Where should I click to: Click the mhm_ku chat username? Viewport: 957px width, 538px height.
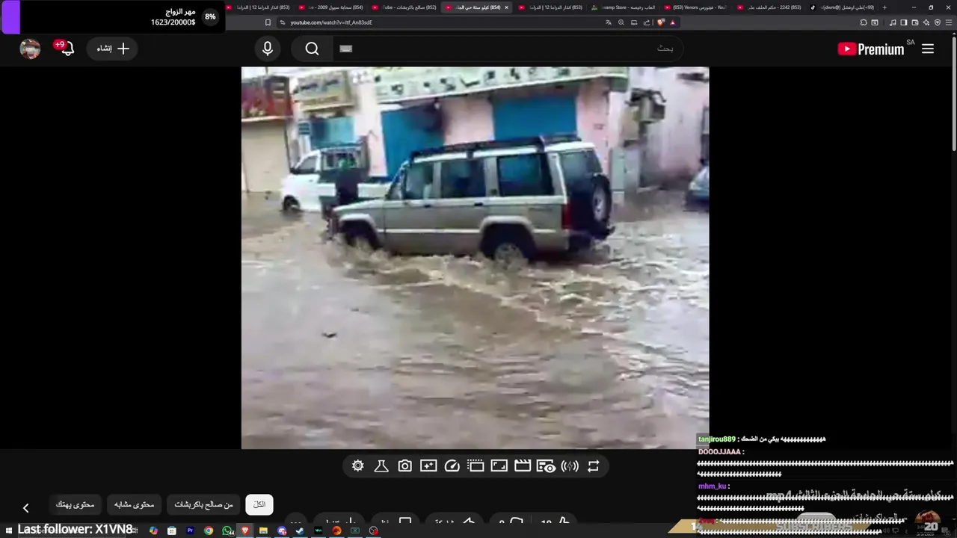712,486
